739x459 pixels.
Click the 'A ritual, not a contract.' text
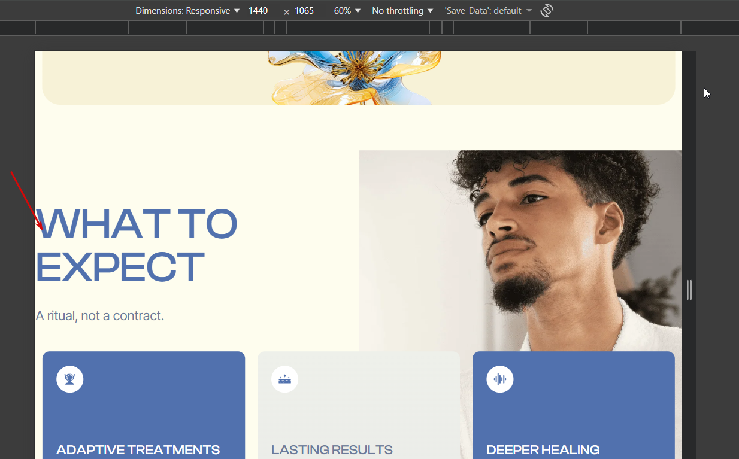click(100, 315)
